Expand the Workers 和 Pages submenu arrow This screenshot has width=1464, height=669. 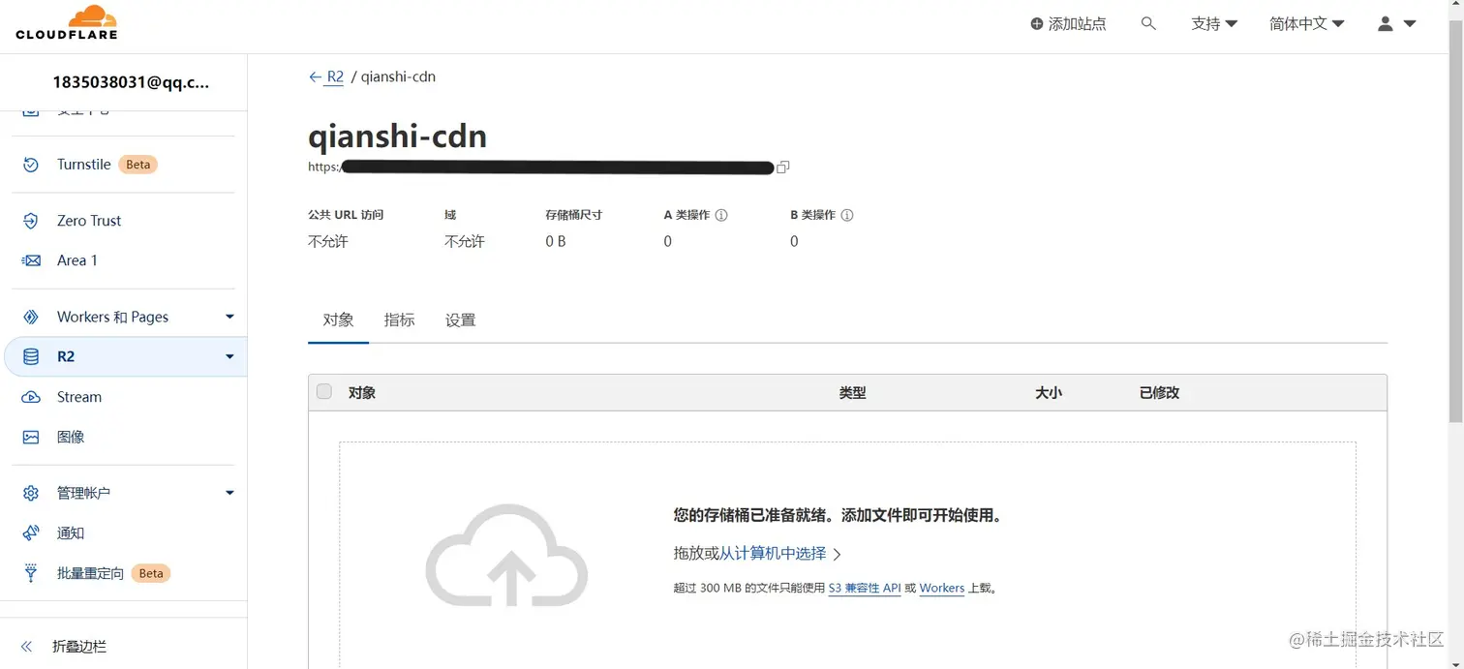click(x=229, y=317)
